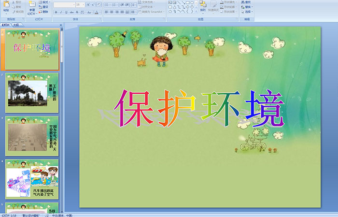The image size is (338, 217).
Task: Expand the Select (选择) dropdown
Action: pyautogui.click(x=248, y=12)
